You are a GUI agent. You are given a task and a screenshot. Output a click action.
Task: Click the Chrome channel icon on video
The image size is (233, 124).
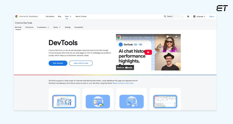coord(119,37)
